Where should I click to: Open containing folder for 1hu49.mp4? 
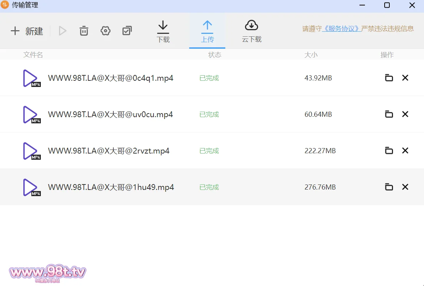coord(389,187)
